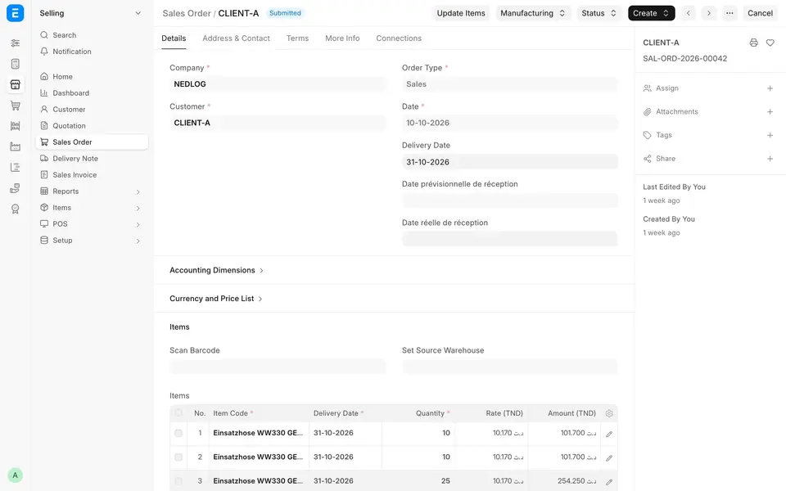Image resolution: width=786 pixels, height=491 pixels.
Task: Edit row 1 with pencil icon
Action: point(609,434)
